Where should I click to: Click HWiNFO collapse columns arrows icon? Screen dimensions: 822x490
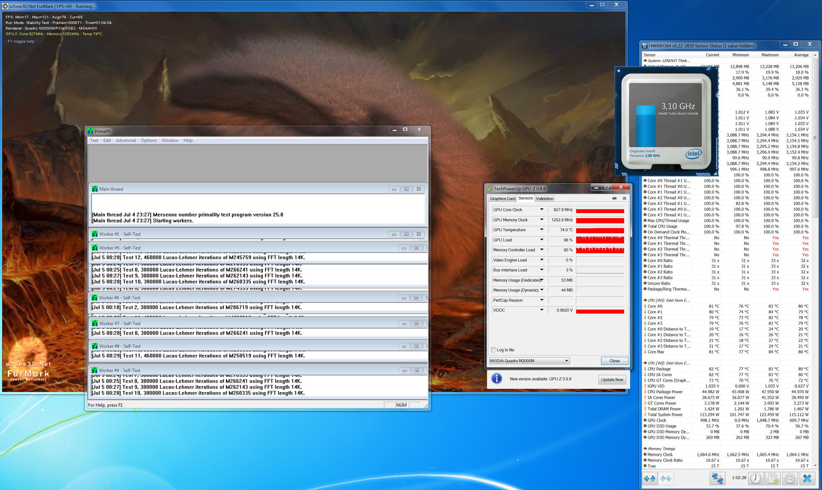(x=666, y=478)
